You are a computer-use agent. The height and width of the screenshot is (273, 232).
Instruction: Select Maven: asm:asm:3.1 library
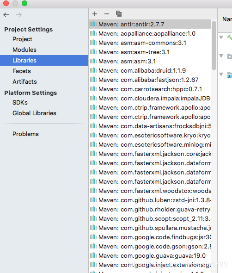pyautogui.click(x=150, y=61)
